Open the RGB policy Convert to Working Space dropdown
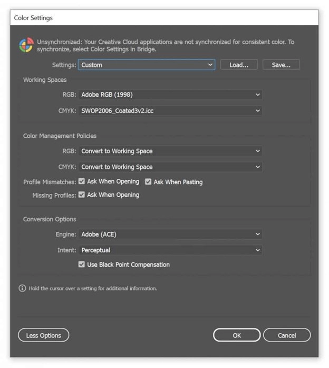 click(x=170, y=151)
